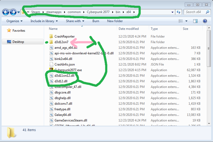Select the d3d12on7 folder icon
The image size is (213, 142).
[51, 42]
